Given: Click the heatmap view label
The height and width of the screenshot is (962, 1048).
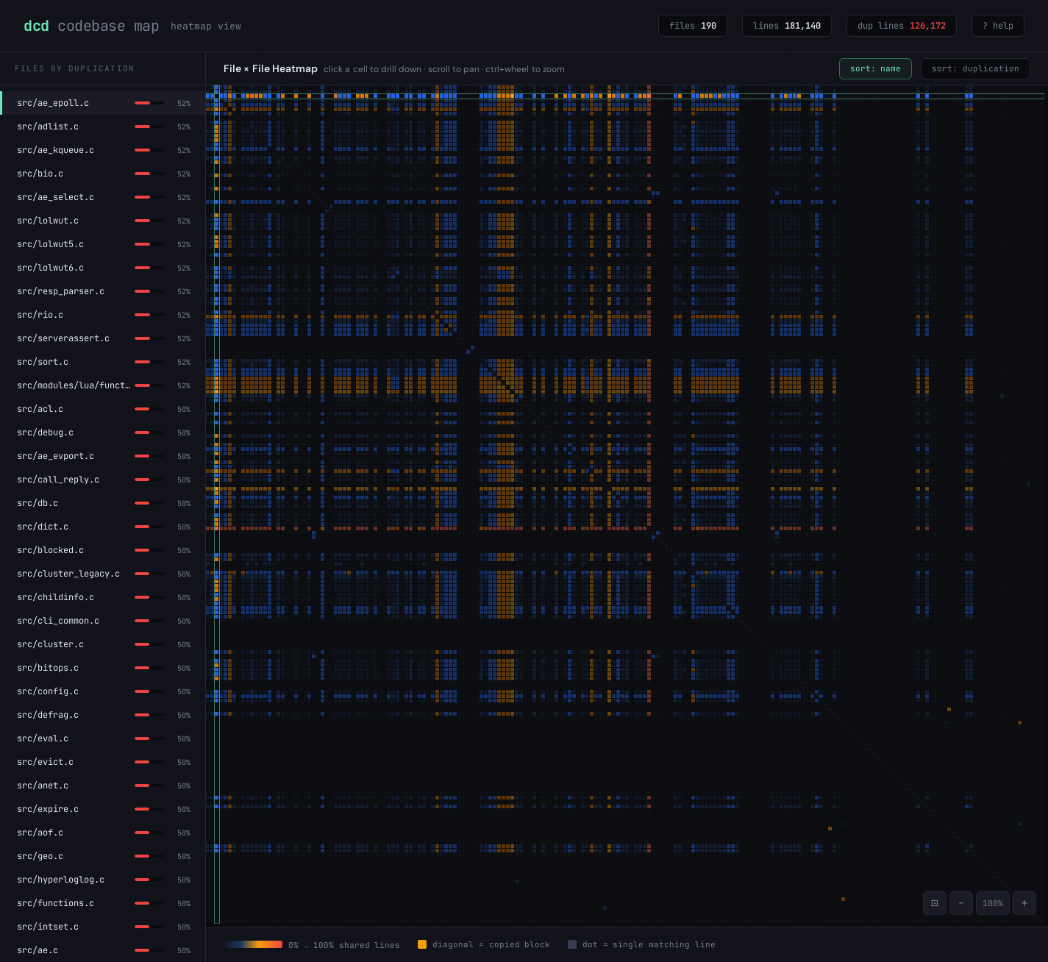Looking at the screenshot, I should [206, 26].
